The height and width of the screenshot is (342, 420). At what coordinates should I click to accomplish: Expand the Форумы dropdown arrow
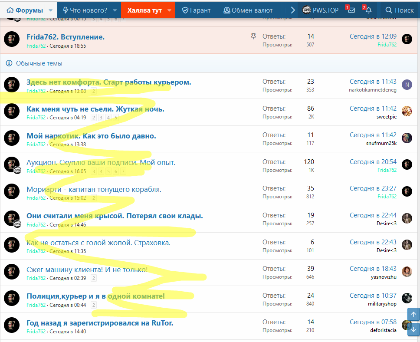coord(51,10)
